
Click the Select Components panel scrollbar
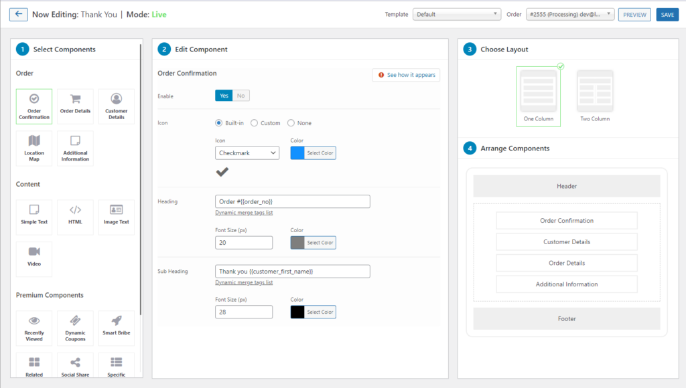click(141, 179)
